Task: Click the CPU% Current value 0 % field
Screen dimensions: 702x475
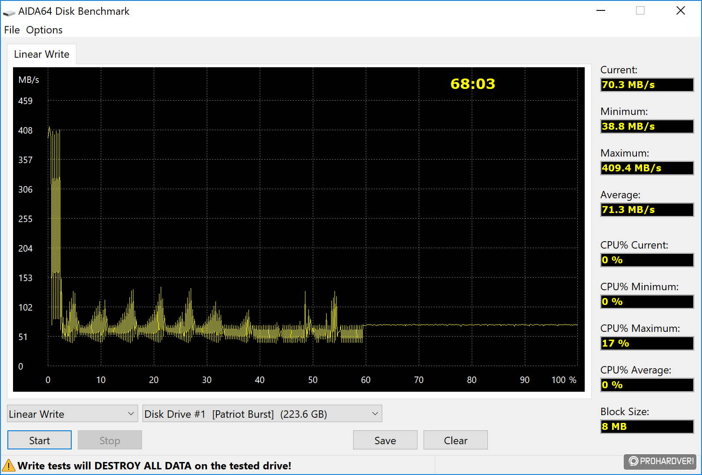Action: point(647,260)
